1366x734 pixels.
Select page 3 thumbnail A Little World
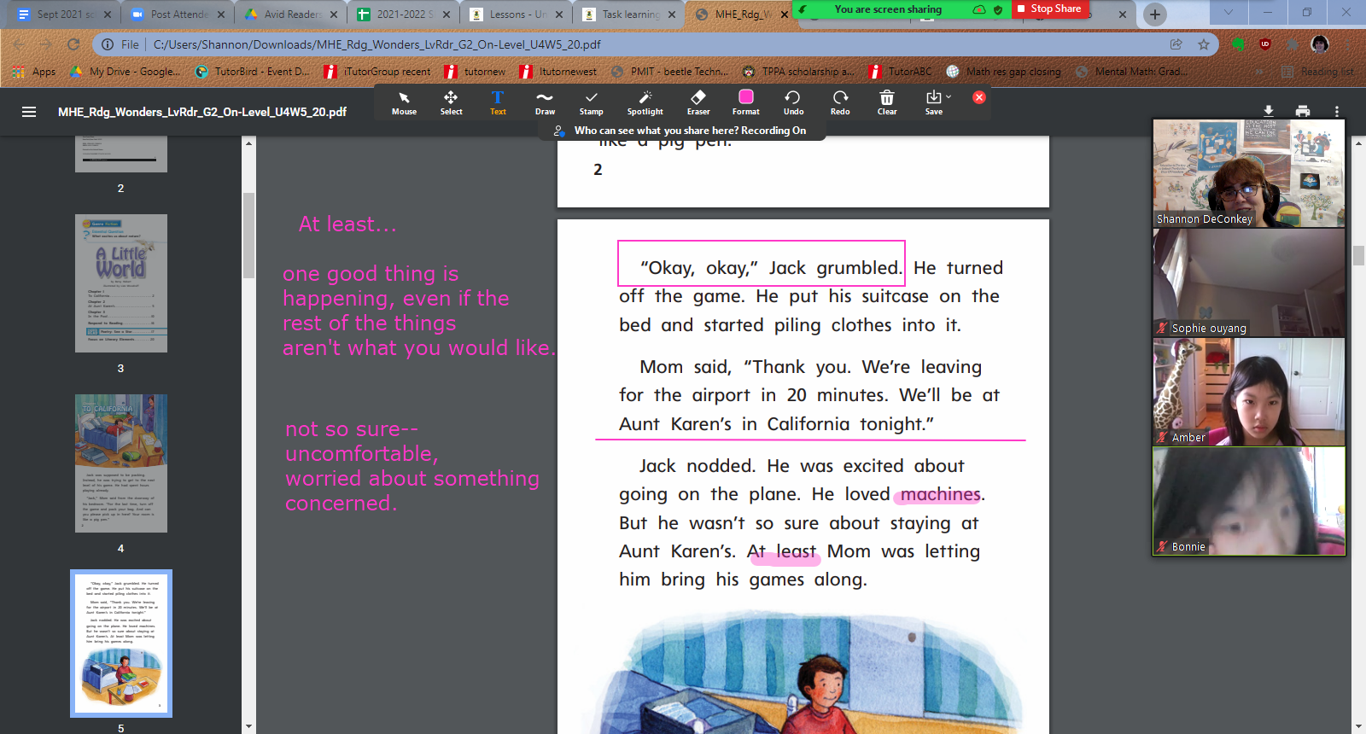click(121, 283)
